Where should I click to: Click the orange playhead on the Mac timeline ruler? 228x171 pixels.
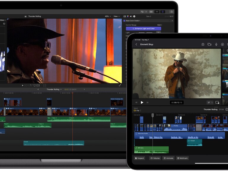tap(73, 93)
